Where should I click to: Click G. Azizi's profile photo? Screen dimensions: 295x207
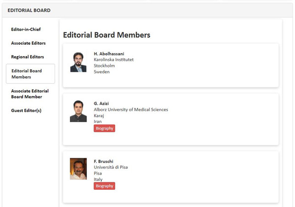coord(78,111)
